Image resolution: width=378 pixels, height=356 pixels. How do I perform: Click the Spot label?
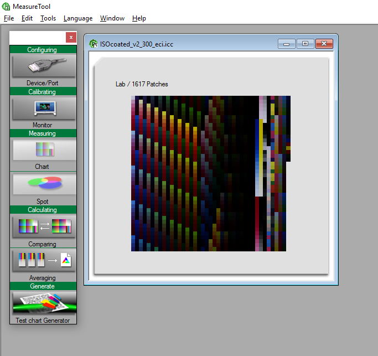[43, 202]
